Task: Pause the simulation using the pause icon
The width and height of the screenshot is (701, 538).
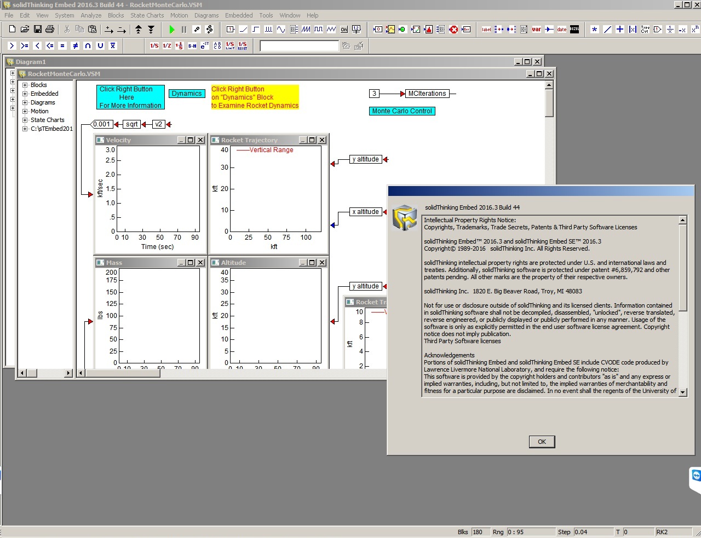Action: pyautogui.click(x=184, y=30)
